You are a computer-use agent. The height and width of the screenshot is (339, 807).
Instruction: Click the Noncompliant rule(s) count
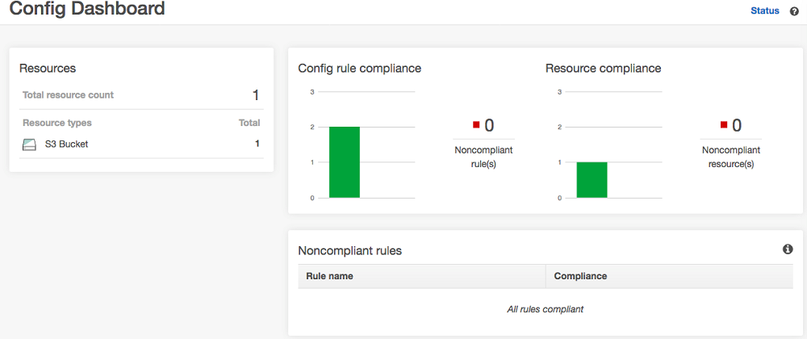(489, 125)
